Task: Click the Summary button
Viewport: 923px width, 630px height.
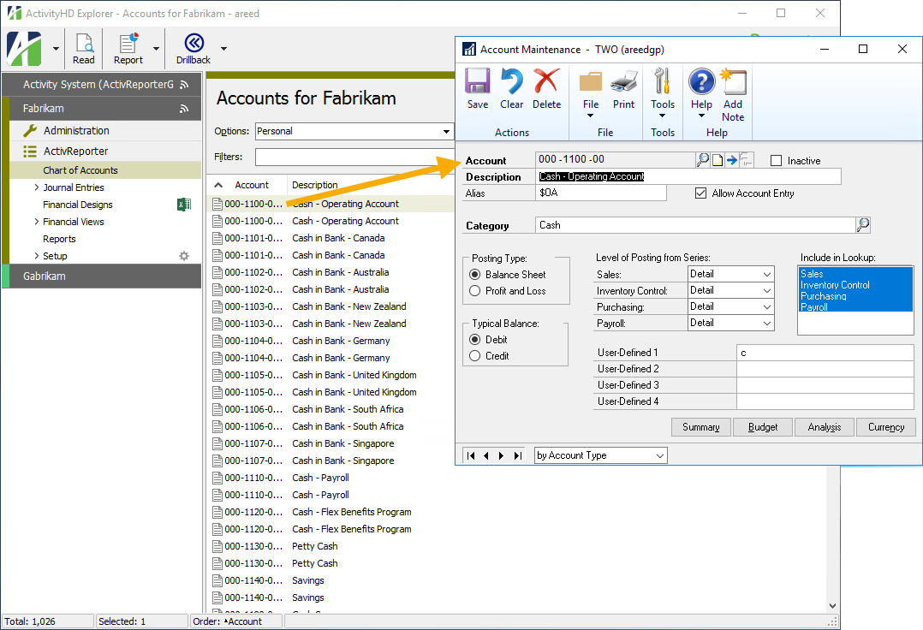Action: pos(701,427)
